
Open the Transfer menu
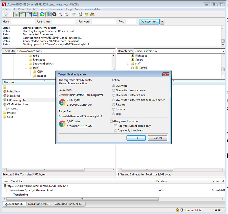[x=32, y=9]
